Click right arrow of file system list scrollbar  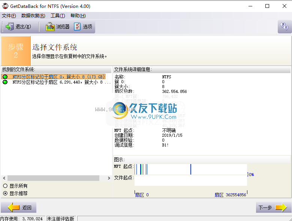point(109,178)
